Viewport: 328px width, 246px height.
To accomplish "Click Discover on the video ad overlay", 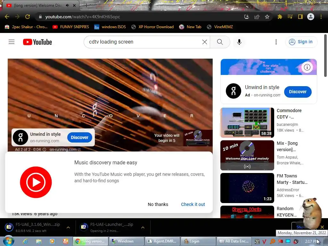I will (80, 137).
